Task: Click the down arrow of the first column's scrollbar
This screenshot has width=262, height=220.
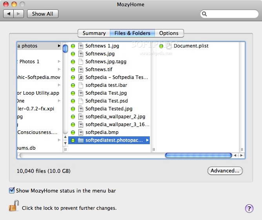Action: tap(65, 143)
